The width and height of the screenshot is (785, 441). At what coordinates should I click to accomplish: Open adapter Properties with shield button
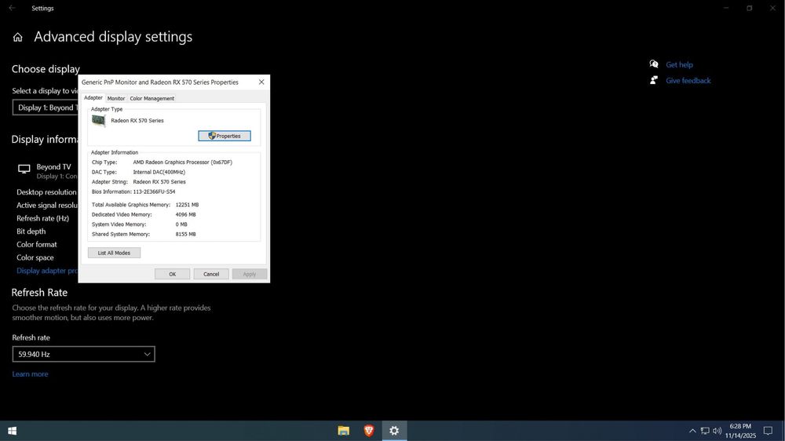click(225, 137)
